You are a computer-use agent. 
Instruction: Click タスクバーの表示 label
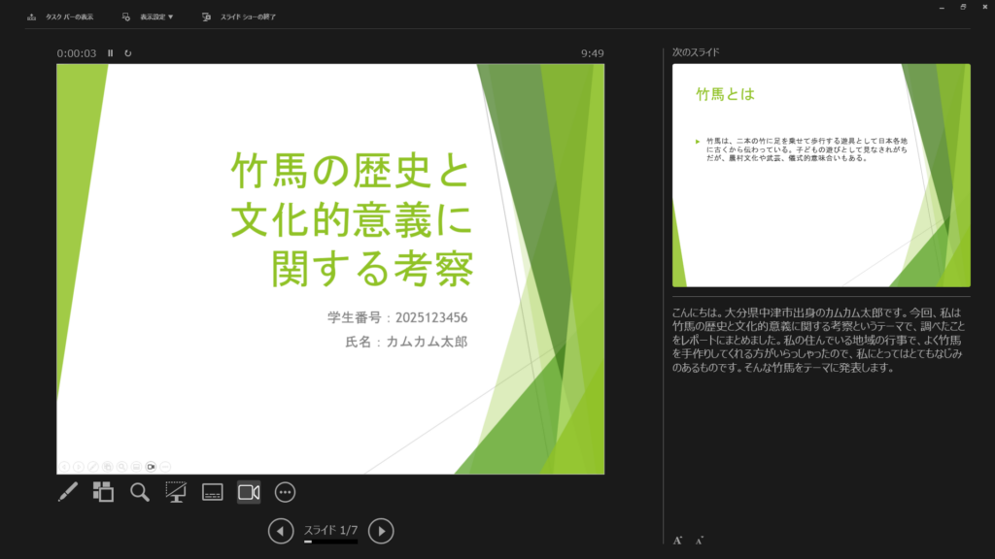[x=69, y=17]
